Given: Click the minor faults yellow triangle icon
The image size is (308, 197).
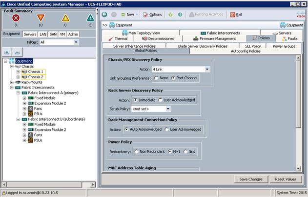Looking at the screenshot, I should (65, 18).
